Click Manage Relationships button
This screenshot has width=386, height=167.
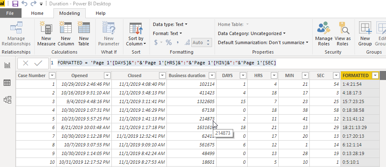[x=16, y=34]
